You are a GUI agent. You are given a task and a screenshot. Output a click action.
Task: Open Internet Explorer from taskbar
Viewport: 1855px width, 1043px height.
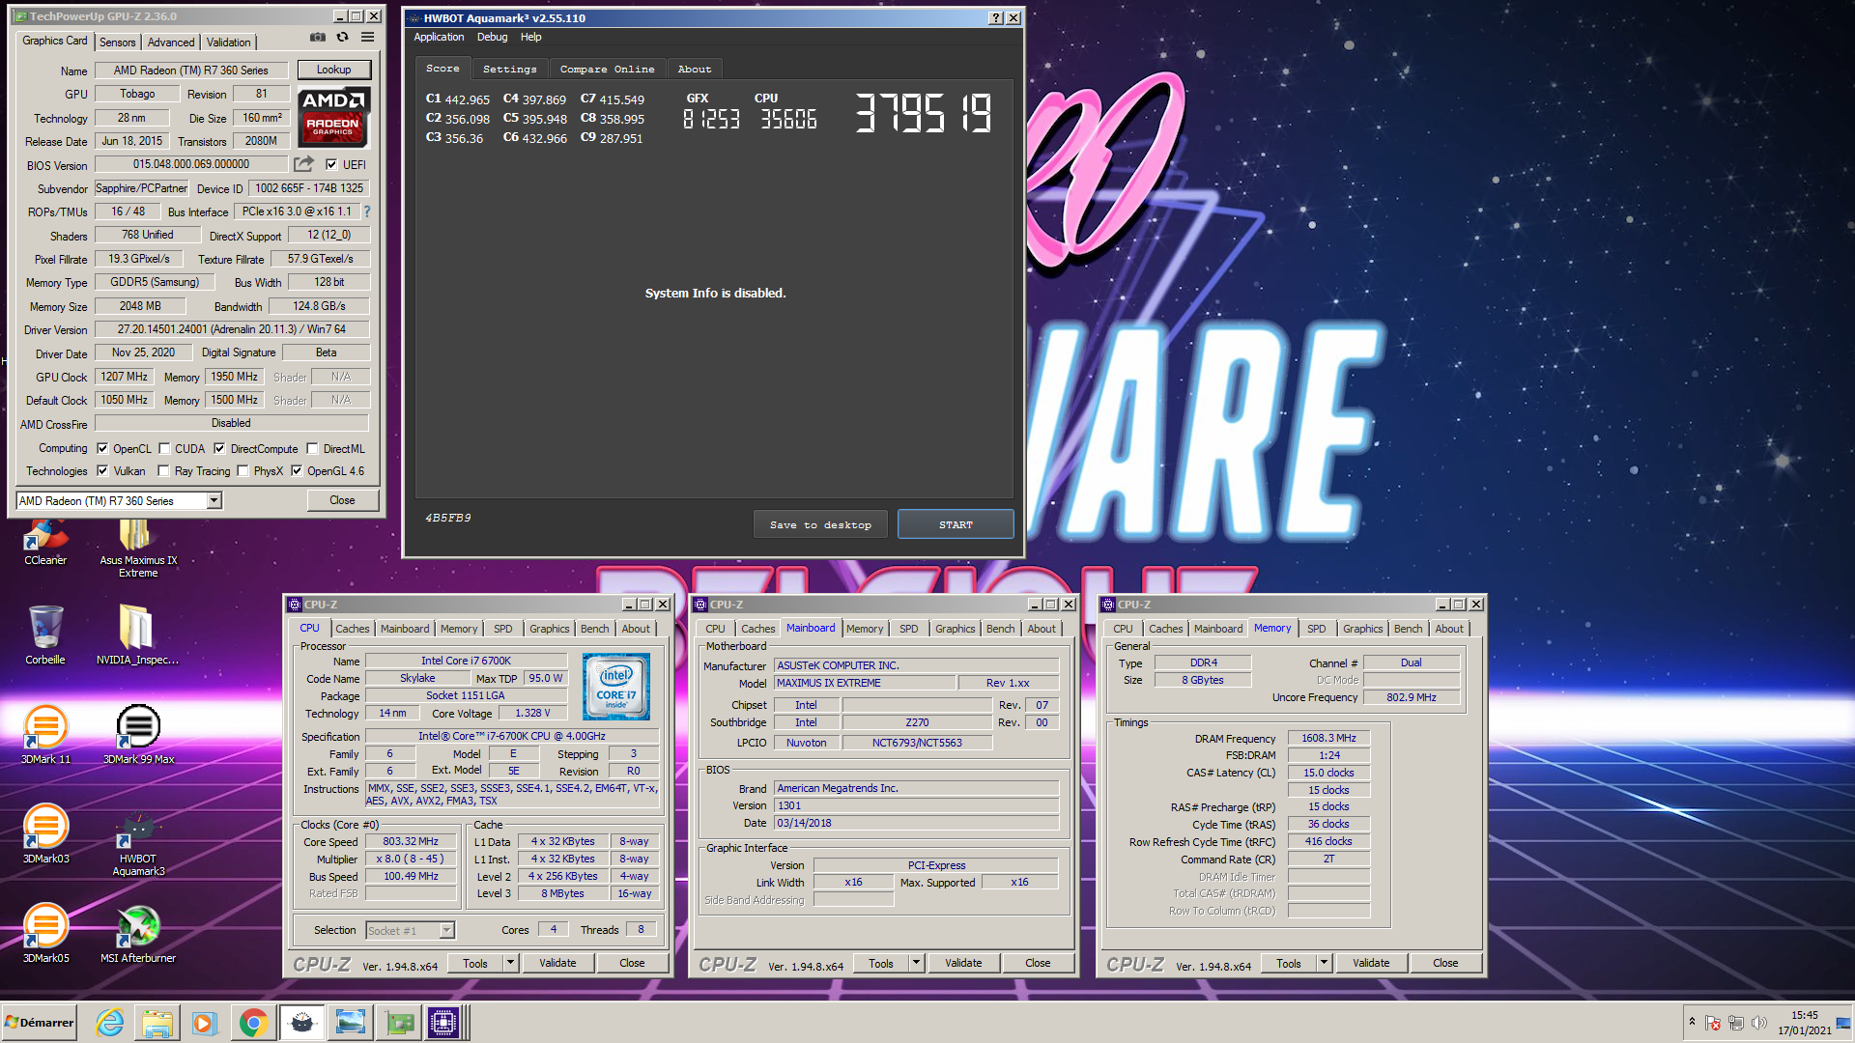tap(109, 1023)
